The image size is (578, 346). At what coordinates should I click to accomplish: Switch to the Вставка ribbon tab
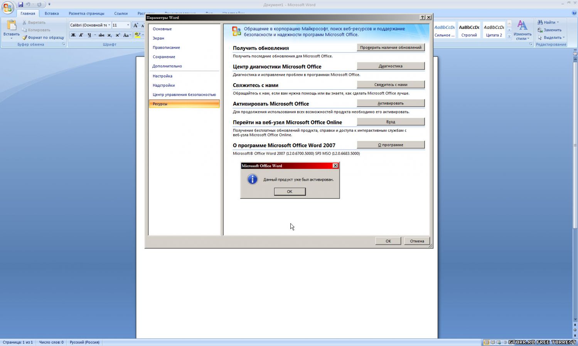click(52, 13)
